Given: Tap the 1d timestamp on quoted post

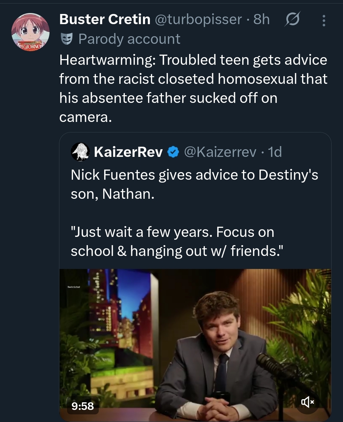Looking at the screenshot, I should coord(275,152).
